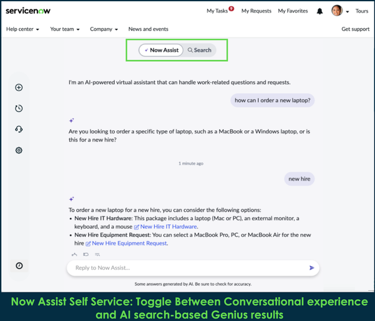Click the sparkle icon above the laptop-type question
375x321 pixels.
pos(71,120)
